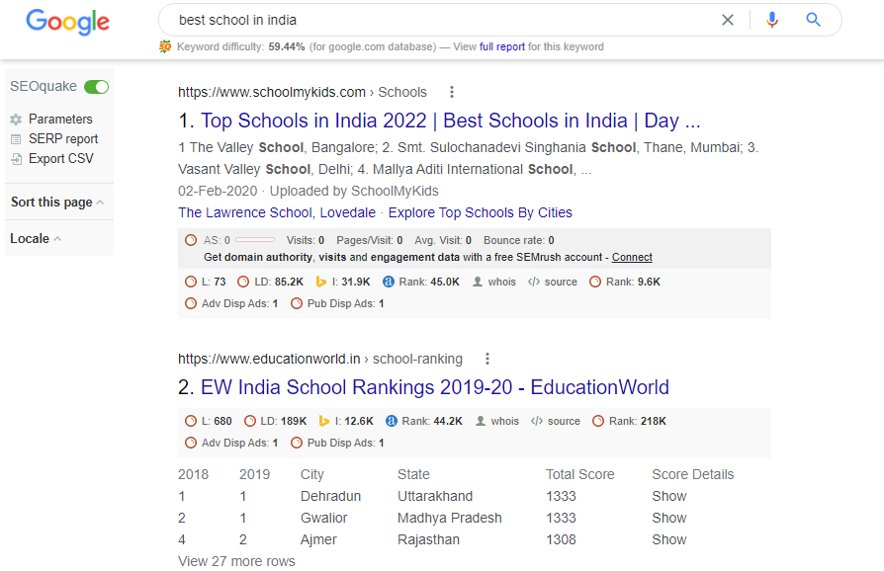
Task: Click Pub Disp Ads: 1 in first result
Action: click(345, 303)
